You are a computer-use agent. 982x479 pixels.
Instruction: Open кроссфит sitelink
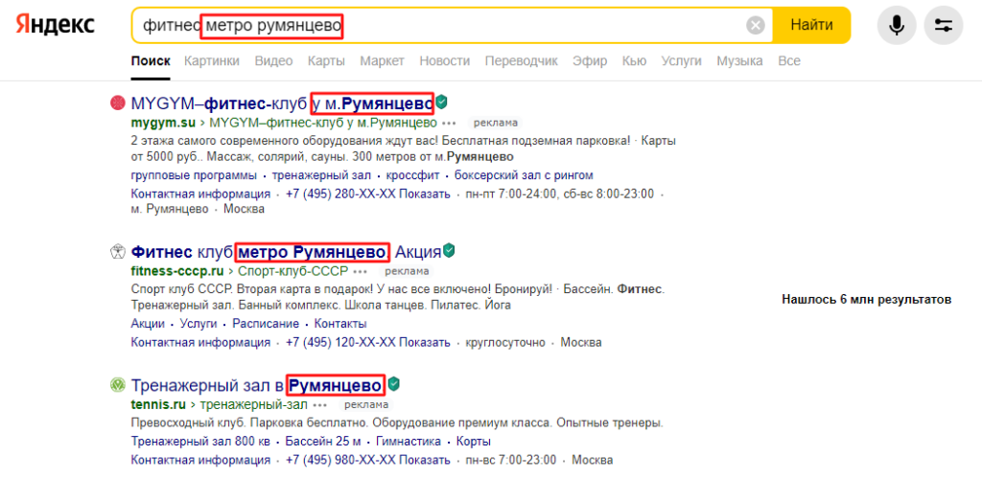pyautogui.click(x=412, y=175)
